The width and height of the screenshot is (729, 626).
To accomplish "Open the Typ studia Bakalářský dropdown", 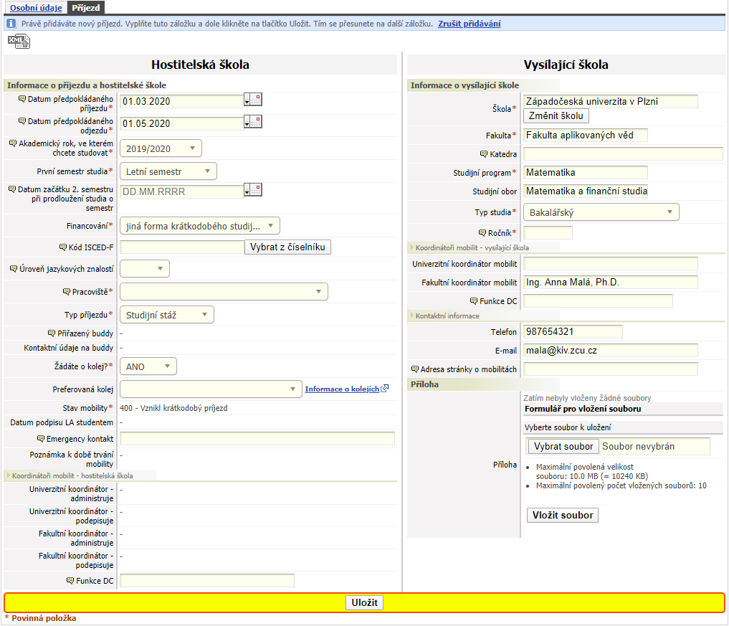I will 601,212.
